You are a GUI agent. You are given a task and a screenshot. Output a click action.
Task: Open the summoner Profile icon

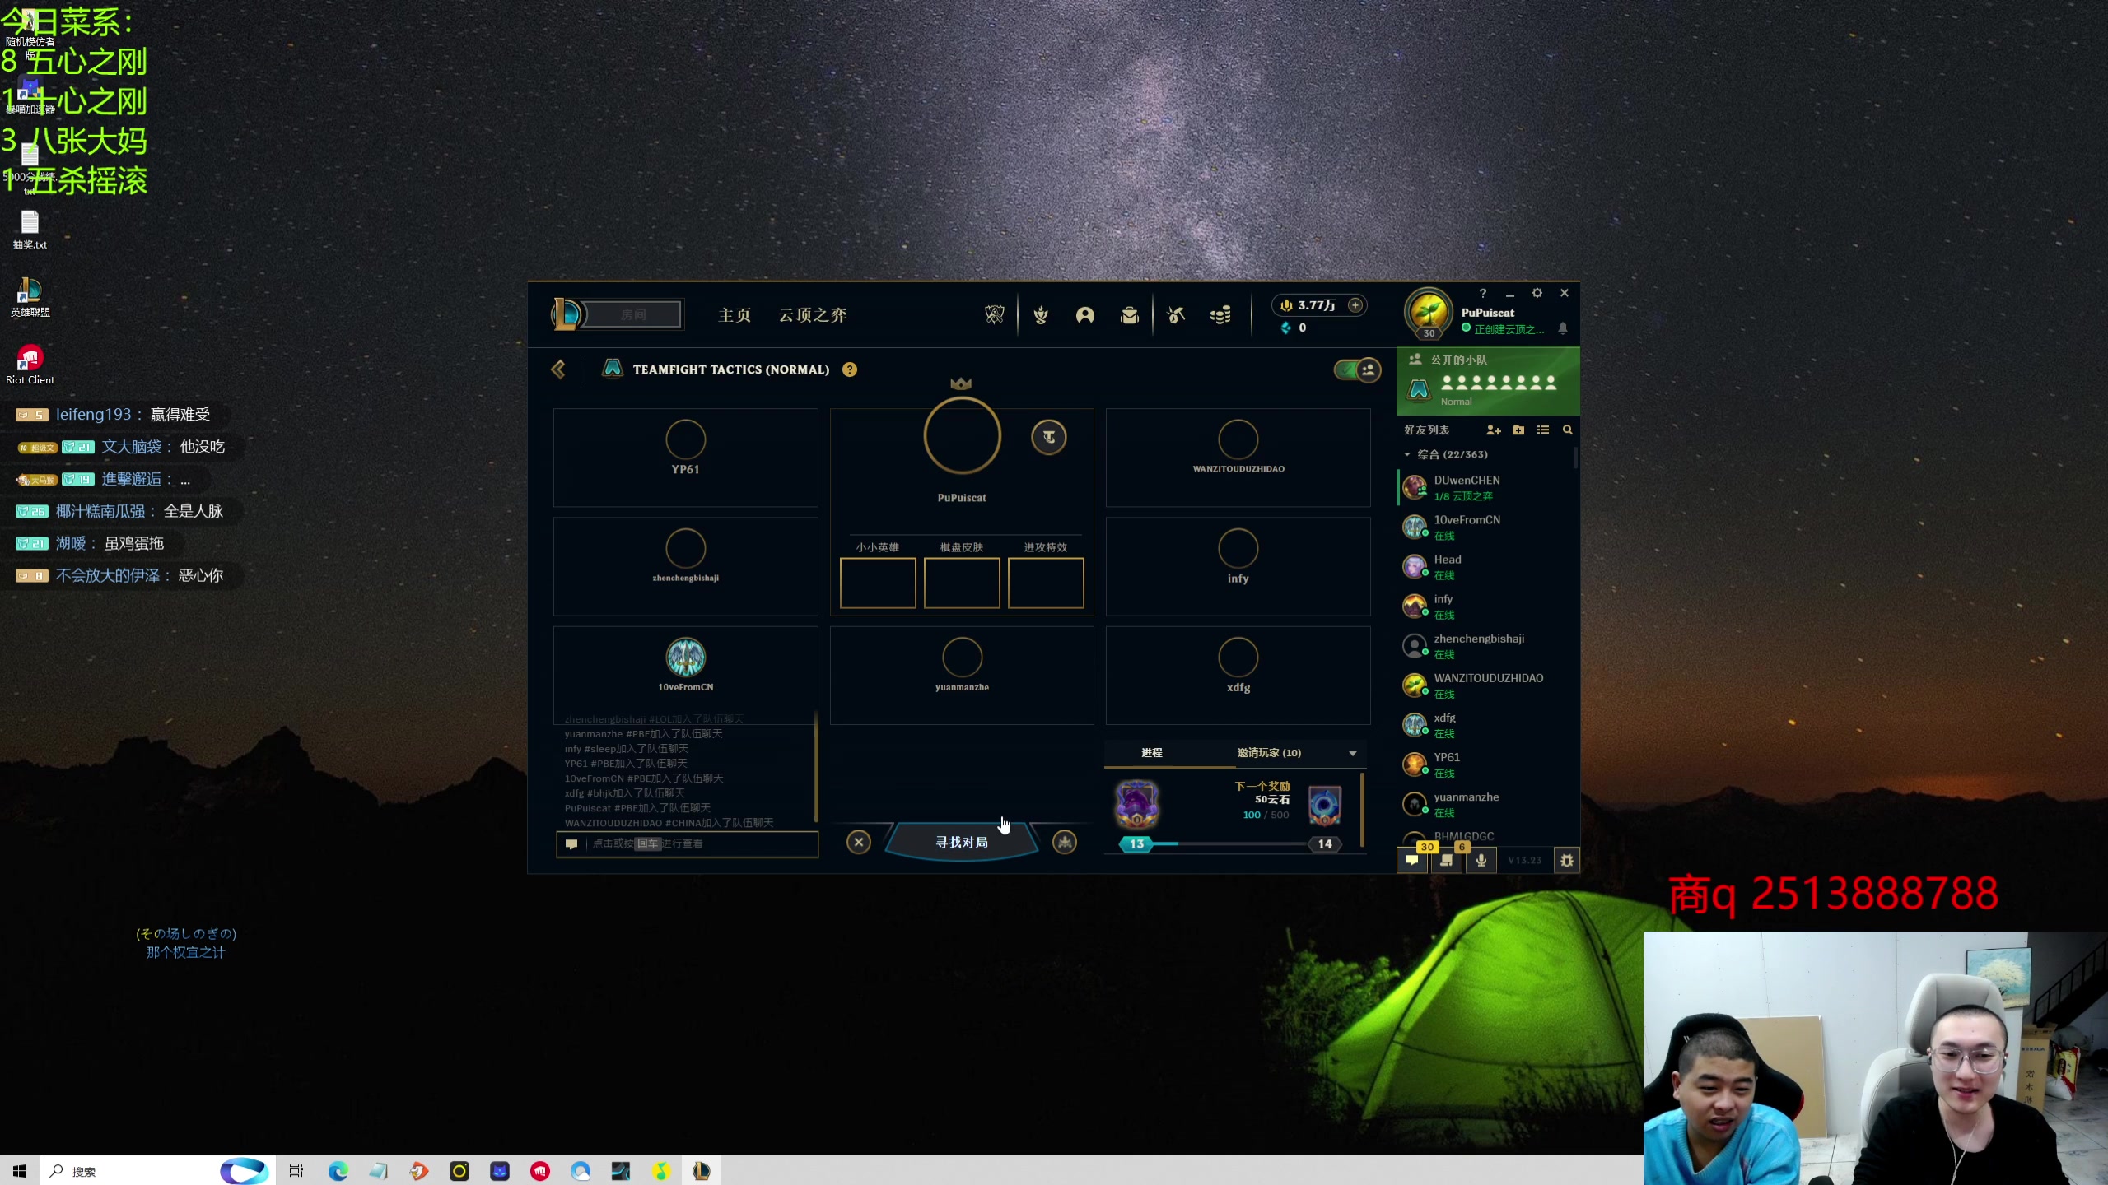tap(1085, 314)
